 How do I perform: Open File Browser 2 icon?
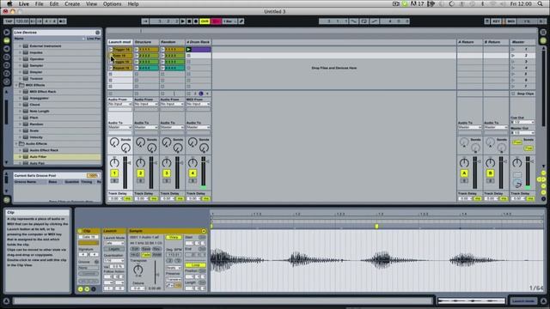[x=6, y=65]
